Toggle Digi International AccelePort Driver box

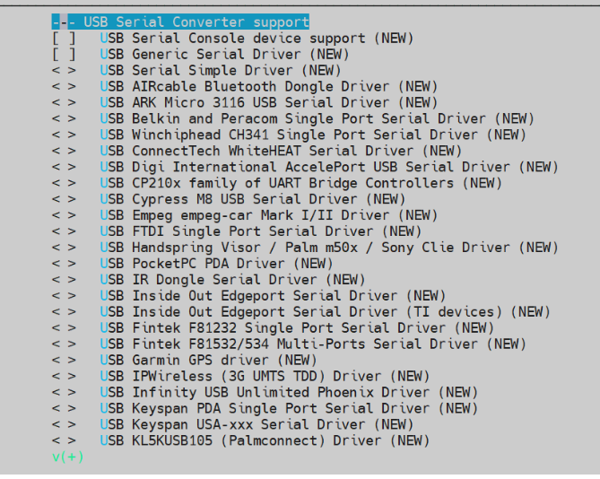tap(64, 167)
